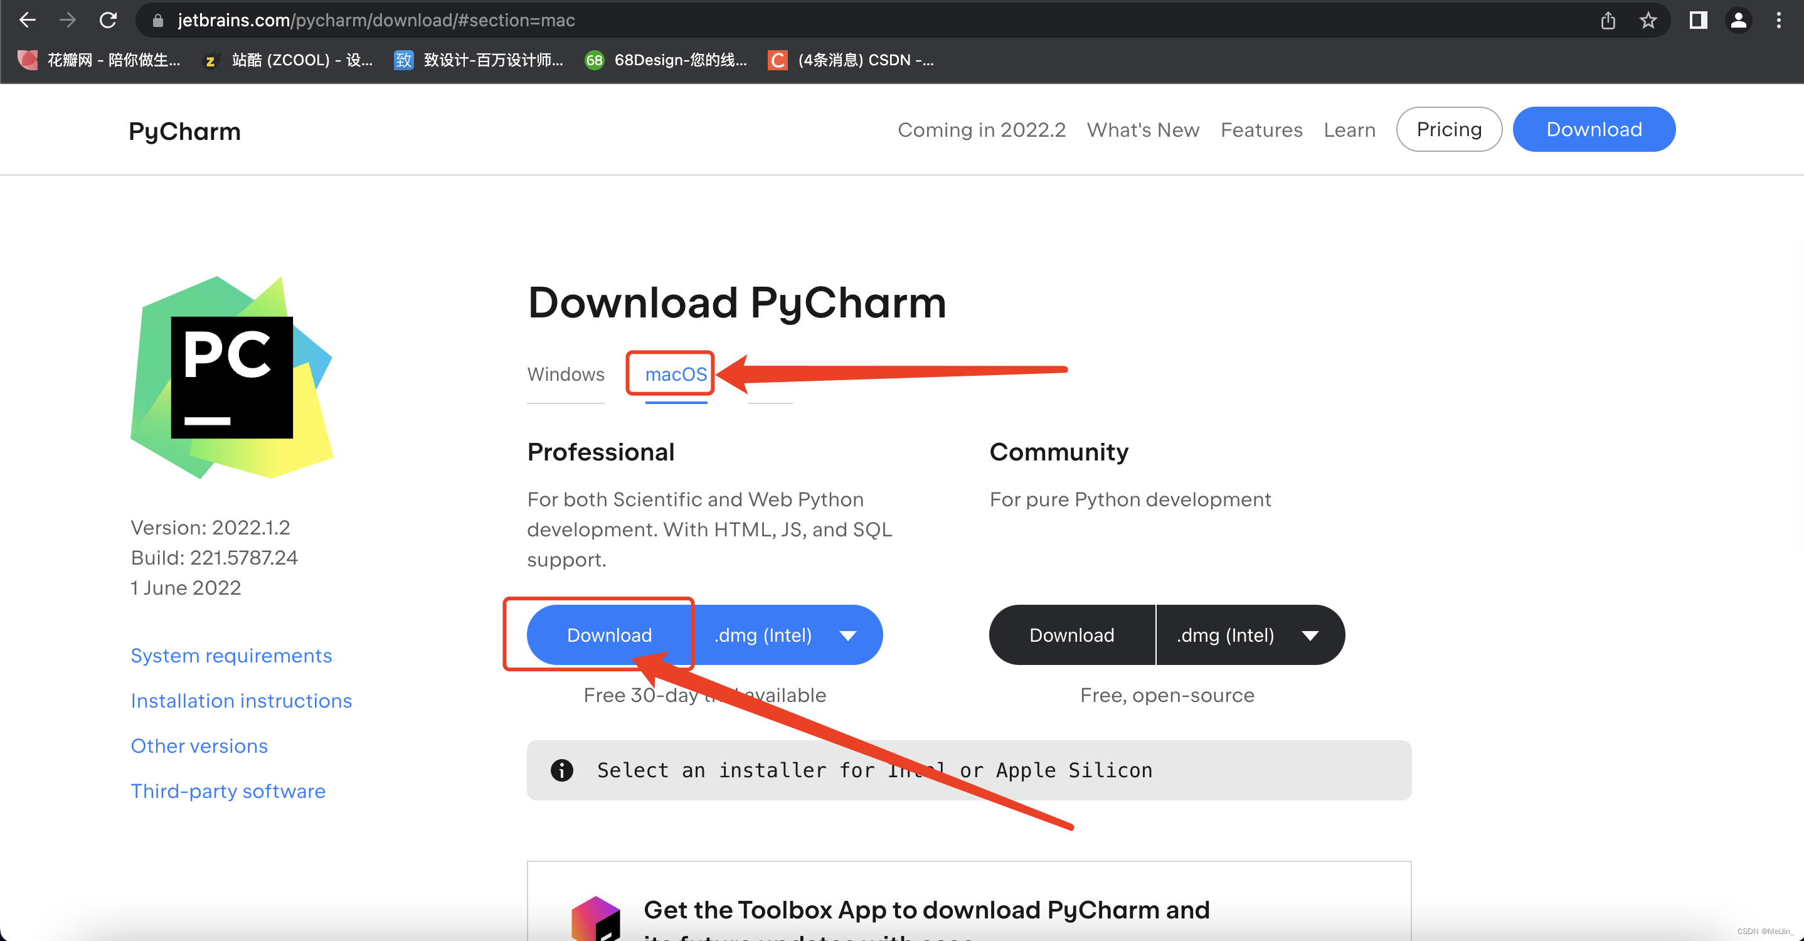This screenshot has height=941, width=1804.
Task: Open Learn nav item
Action: [1349, 129]
